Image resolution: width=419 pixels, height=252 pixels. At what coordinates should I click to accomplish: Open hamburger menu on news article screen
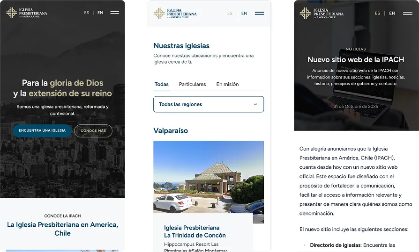pos(407,14)
